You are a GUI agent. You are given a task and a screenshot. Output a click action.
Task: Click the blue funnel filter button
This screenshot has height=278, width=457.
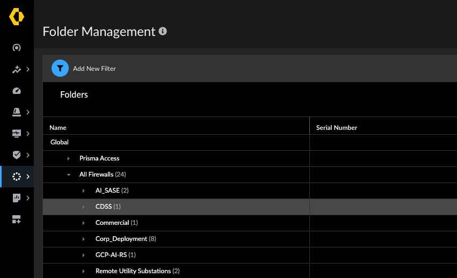click(x=60, y=68)
